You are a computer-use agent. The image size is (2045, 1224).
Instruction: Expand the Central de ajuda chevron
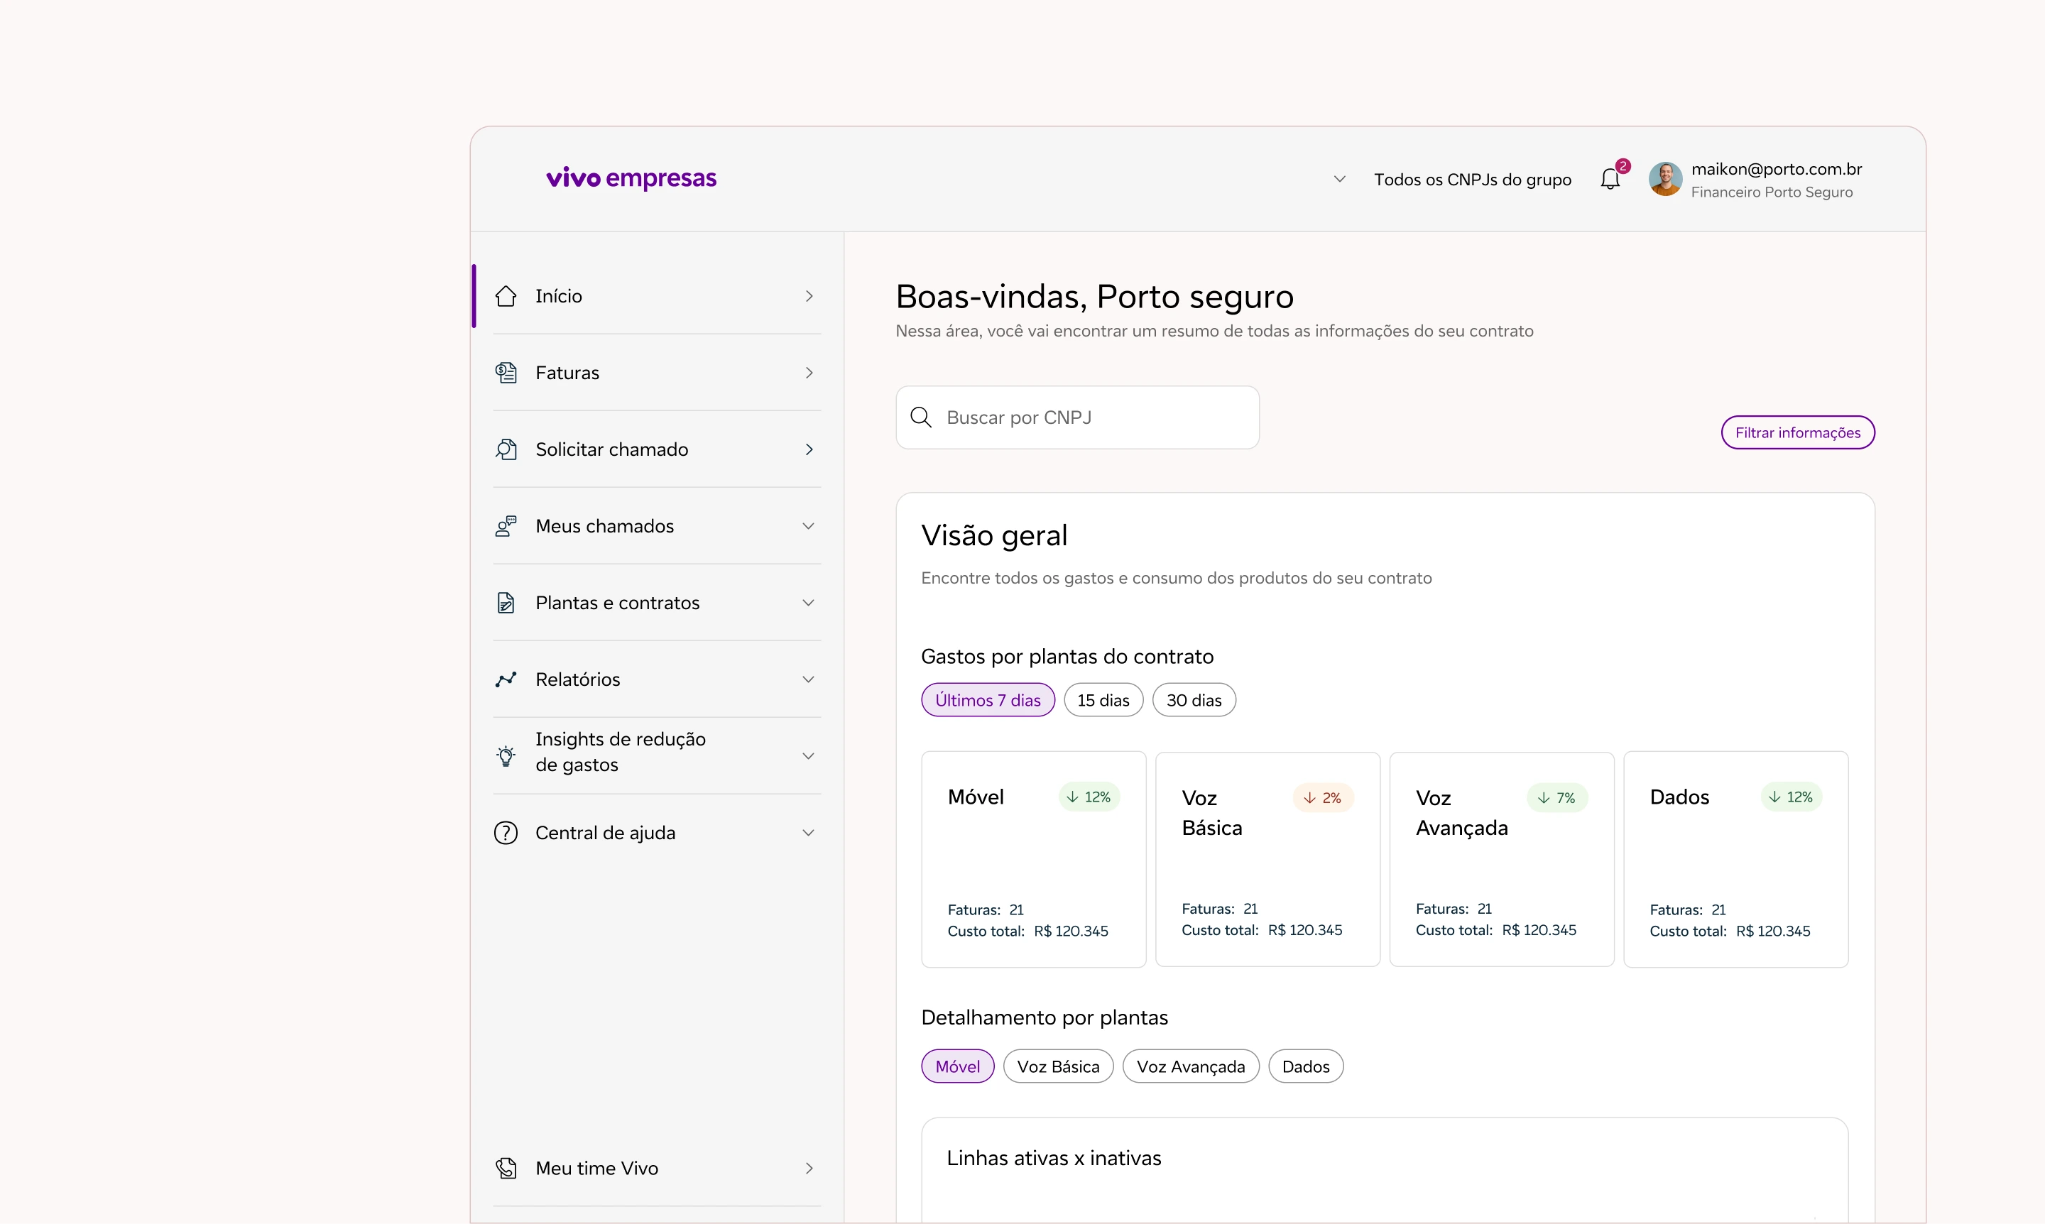point(809,833)
